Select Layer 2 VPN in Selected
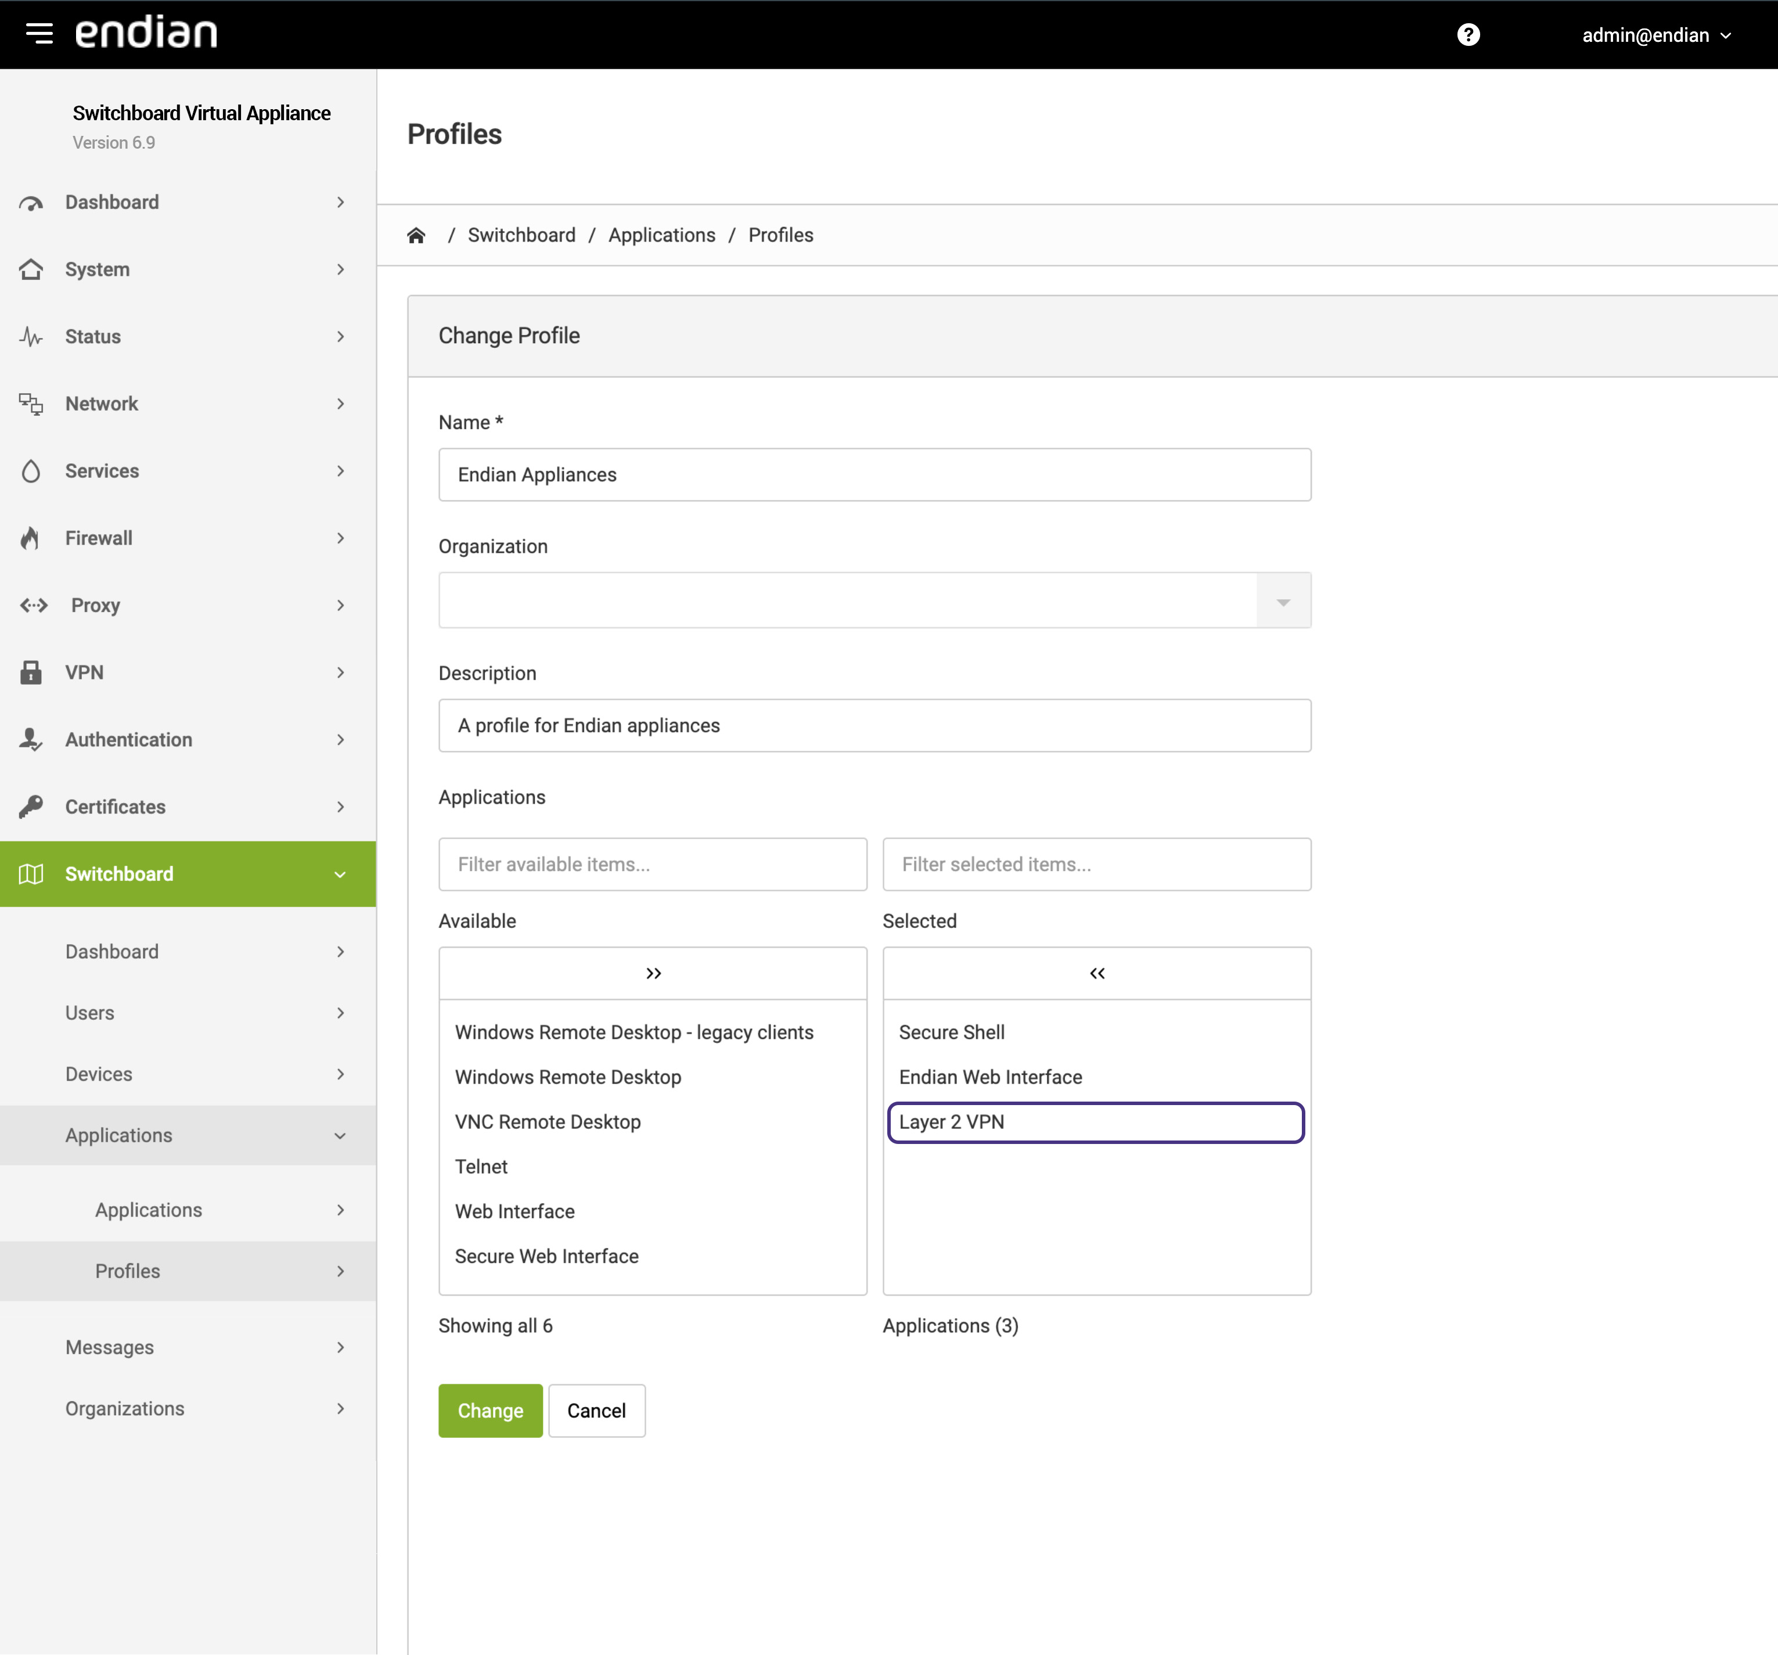Image resolution: width=1778 pixels, height=1655 pixels. click(1096, 1122)
